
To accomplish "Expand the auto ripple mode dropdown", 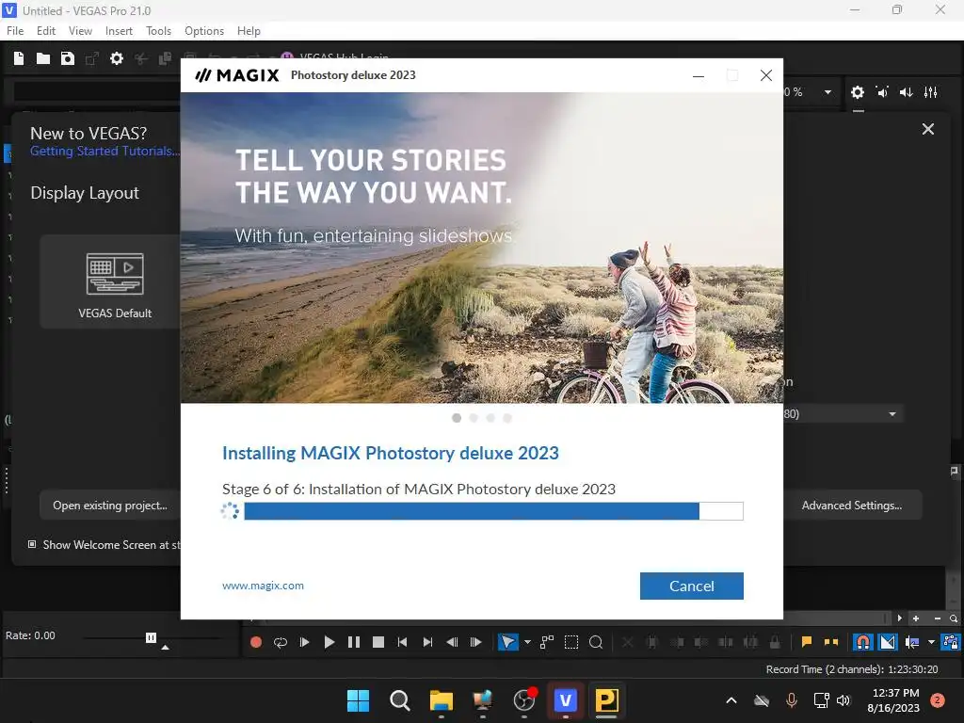I will point(931,642).
